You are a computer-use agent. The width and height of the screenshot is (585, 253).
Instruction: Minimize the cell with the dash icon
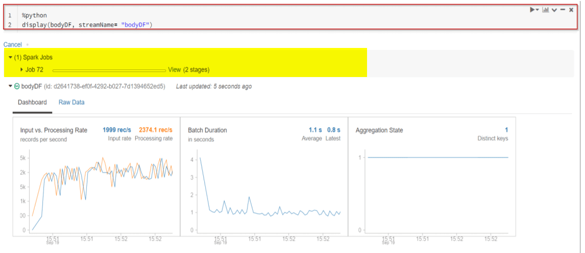coord(563,10)
